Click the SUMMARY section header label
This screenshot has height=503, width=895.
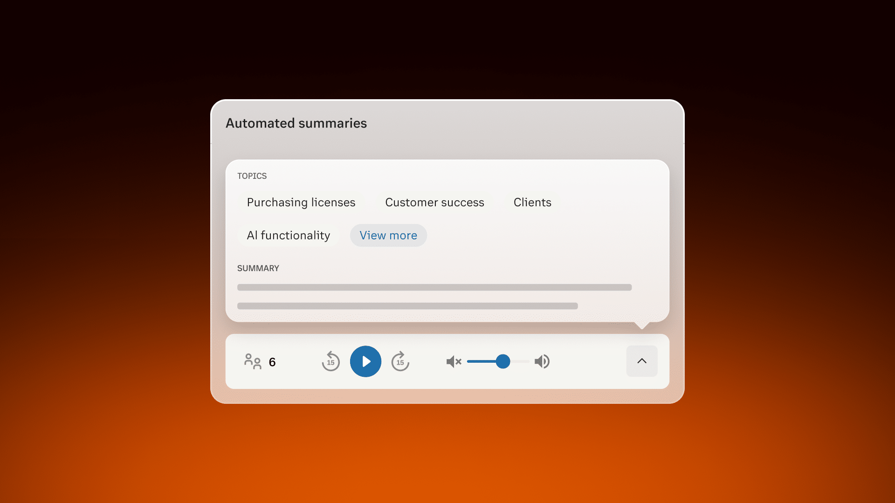[x=258, y=268]
